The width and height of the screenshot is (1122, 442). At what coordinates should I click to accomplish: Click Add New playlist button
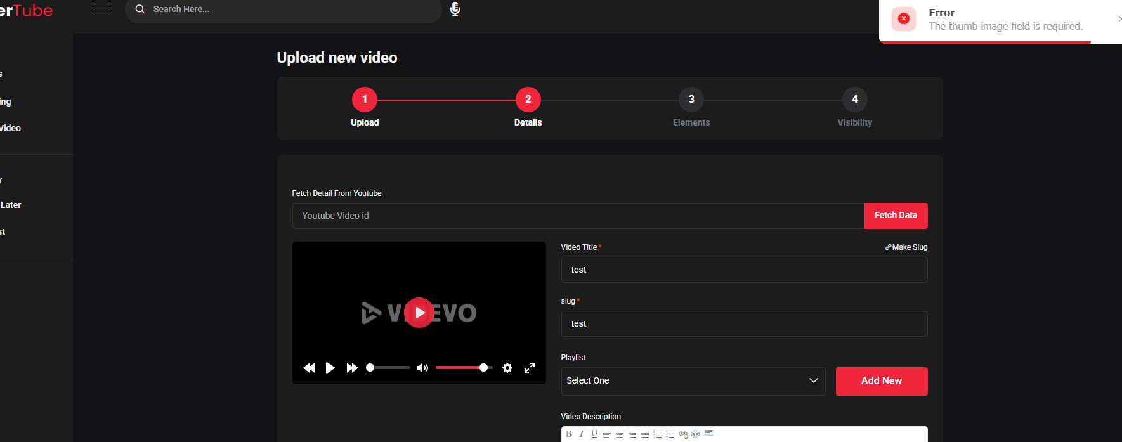tap(882, 381)
